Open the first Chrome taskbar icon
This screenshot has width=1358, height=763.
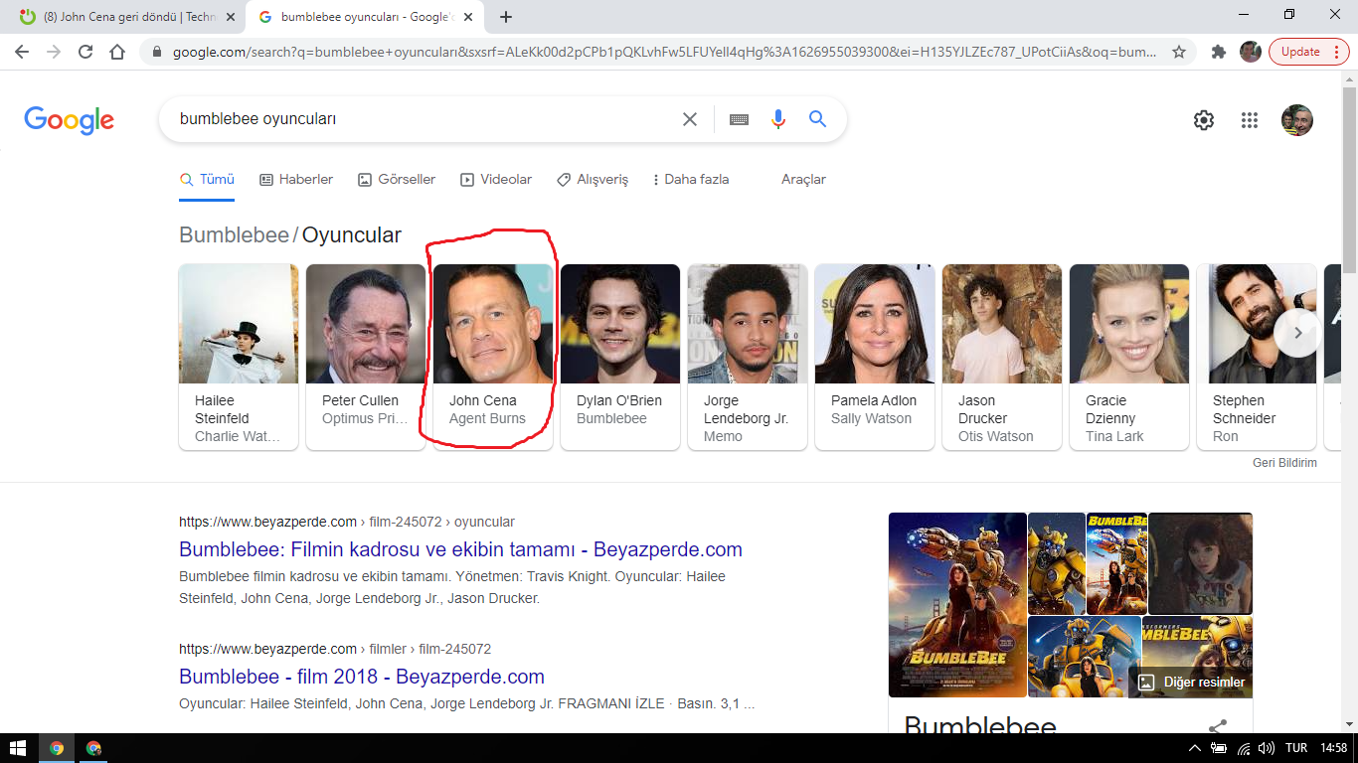click(x=57, y=748)
